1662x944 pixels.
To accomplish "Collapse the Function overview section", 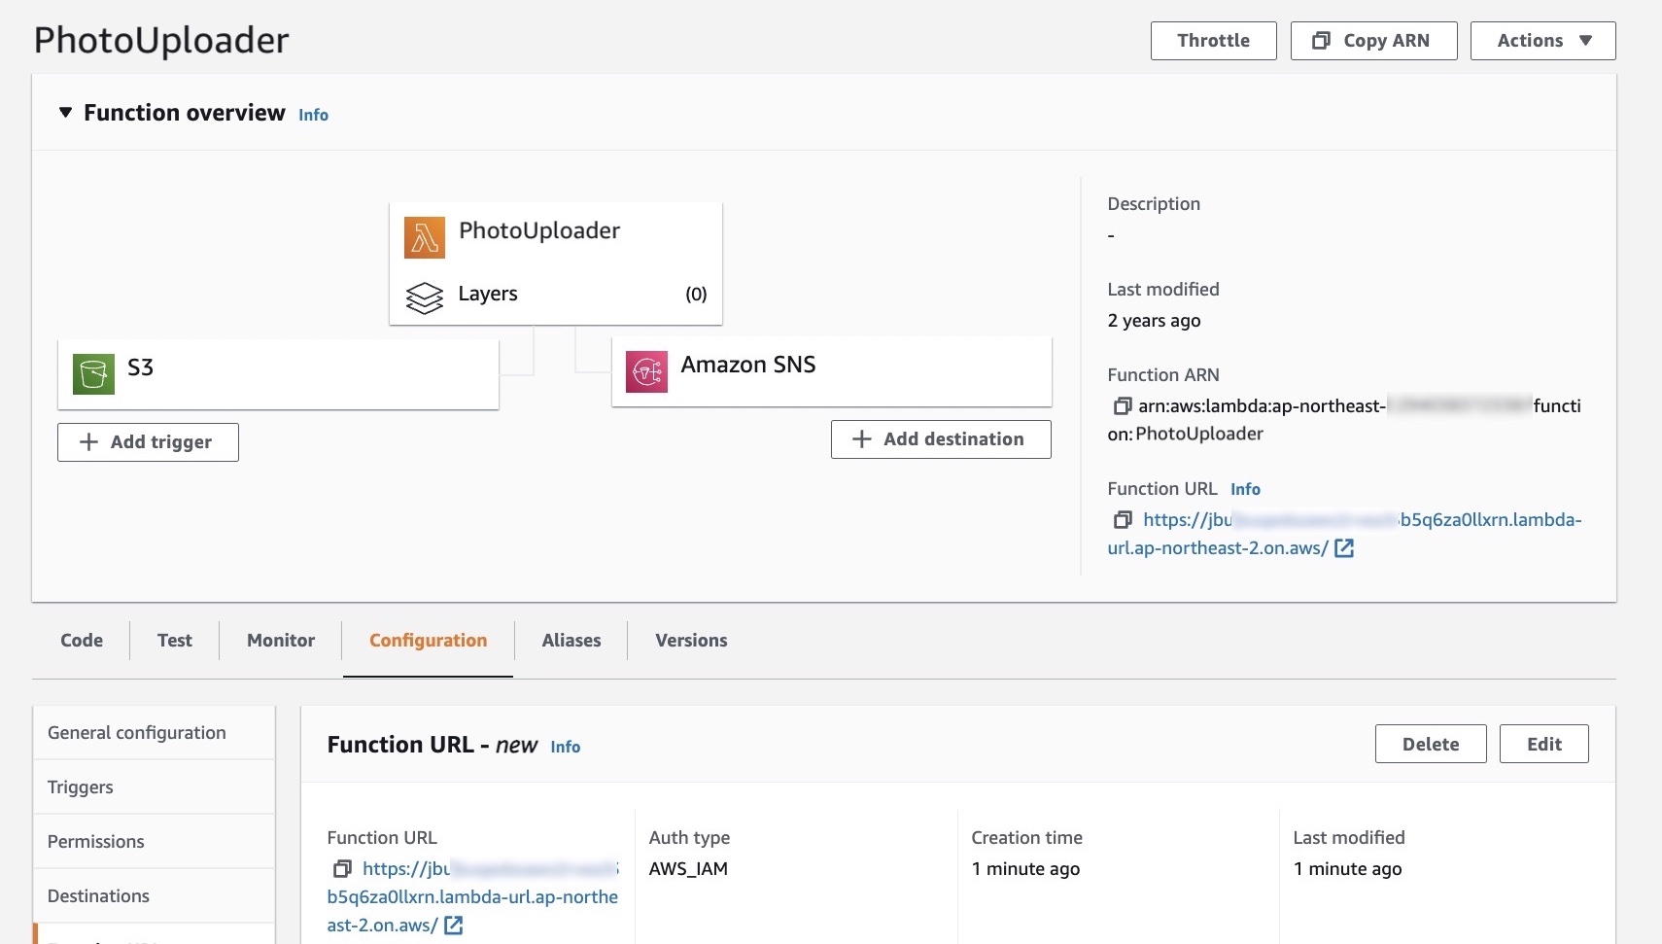I will pyautogui.click(x=65, y=112).
